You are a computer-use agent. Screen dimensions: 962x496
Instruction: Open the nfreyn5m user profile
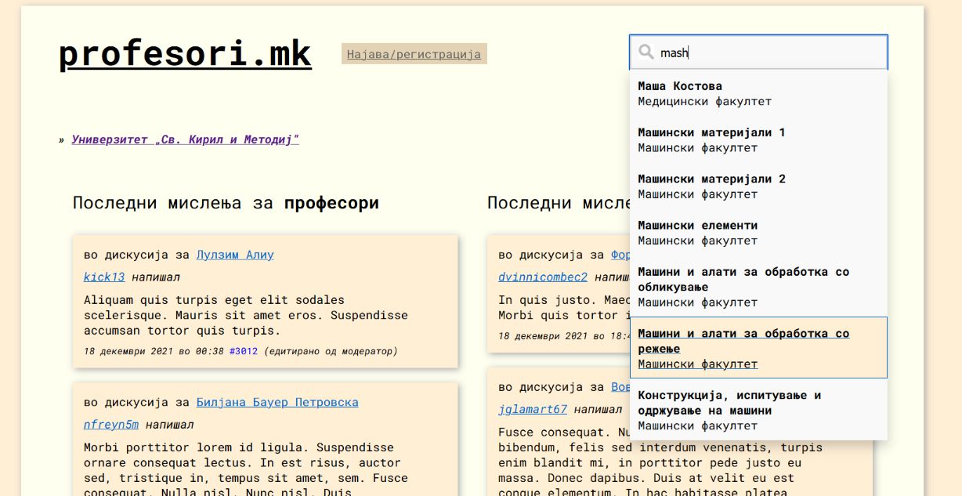tap(110, 424)
